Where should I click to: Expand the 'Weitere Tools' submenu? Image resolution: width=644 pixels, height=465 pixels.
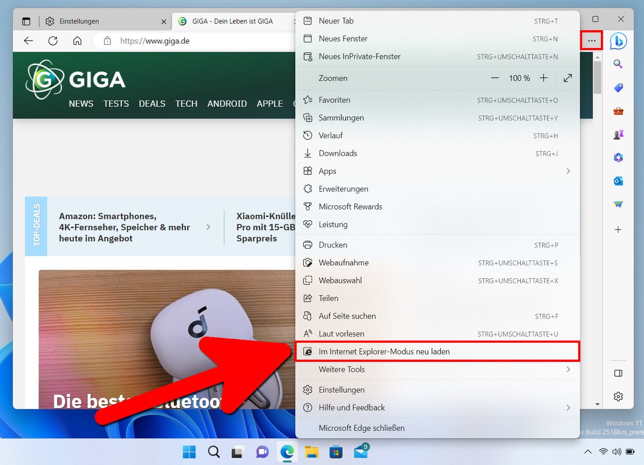342,369
